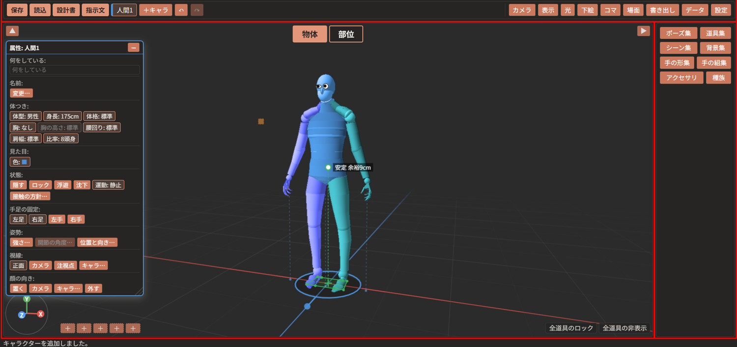
Task: Open the ポーズ集 library
Action: 679,33
